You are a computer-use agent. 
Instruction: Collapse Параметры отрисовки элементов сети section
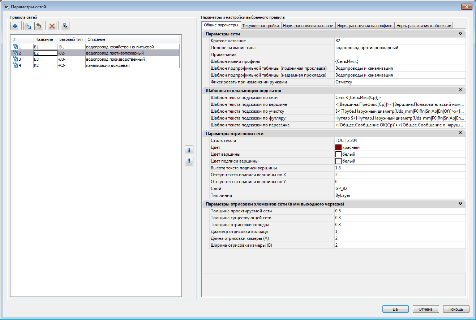click(460, 204)
